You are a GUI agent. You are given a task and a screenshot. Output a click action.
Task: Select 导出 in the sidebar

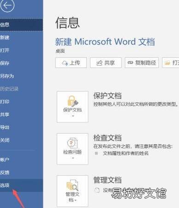(x=21, y=127)
